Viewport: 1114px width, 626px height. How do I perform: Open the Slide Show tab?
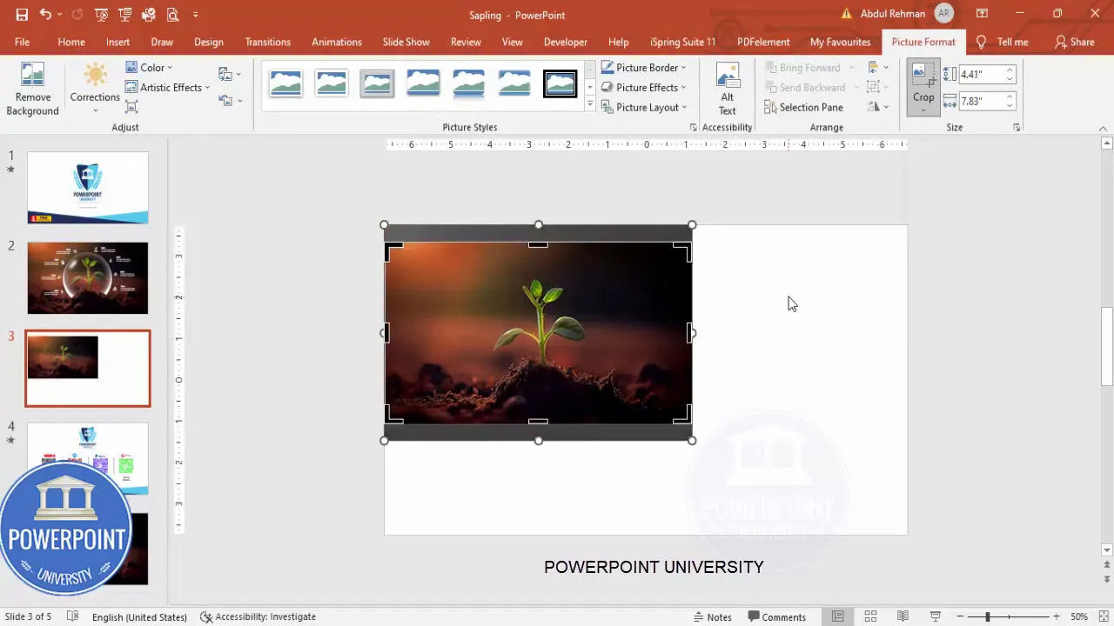point(406,42)
